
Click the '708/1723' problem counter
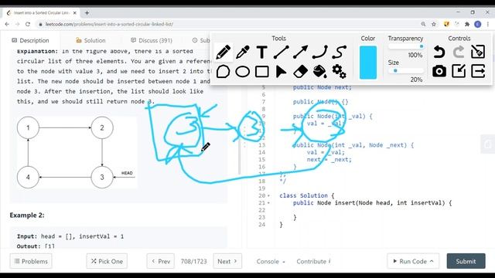coord(194,261)
